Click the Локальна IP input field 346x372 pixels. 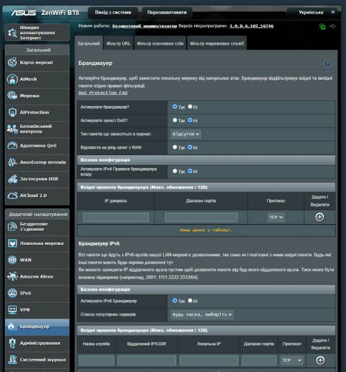[209, 360]
